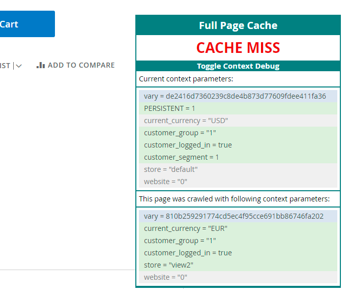348x295 pixels.
Task: Select the PERSISTENT = 1 parameter row
Action: pos(169,108)
